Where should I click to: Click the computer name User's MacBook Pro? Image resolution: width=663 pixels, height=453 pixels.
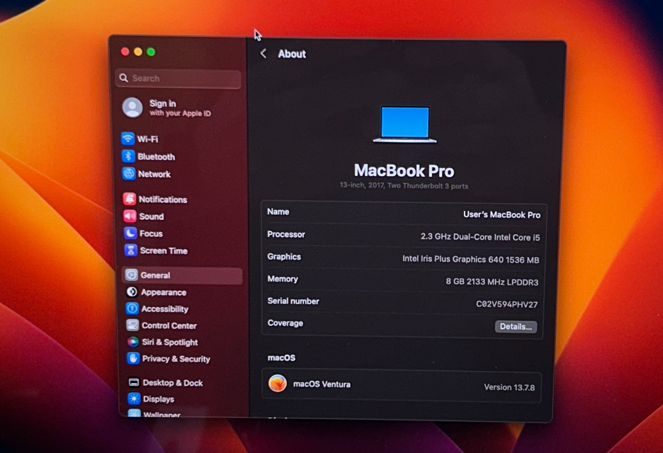(x=502, y=215)
